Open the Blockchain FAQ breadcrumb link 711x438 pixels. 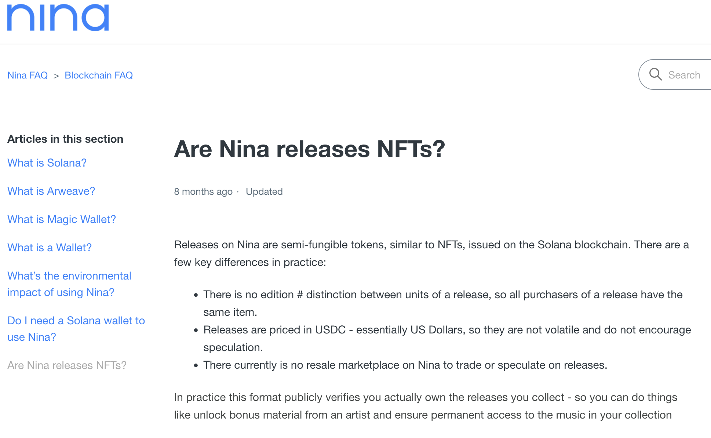tap(99, 75)
